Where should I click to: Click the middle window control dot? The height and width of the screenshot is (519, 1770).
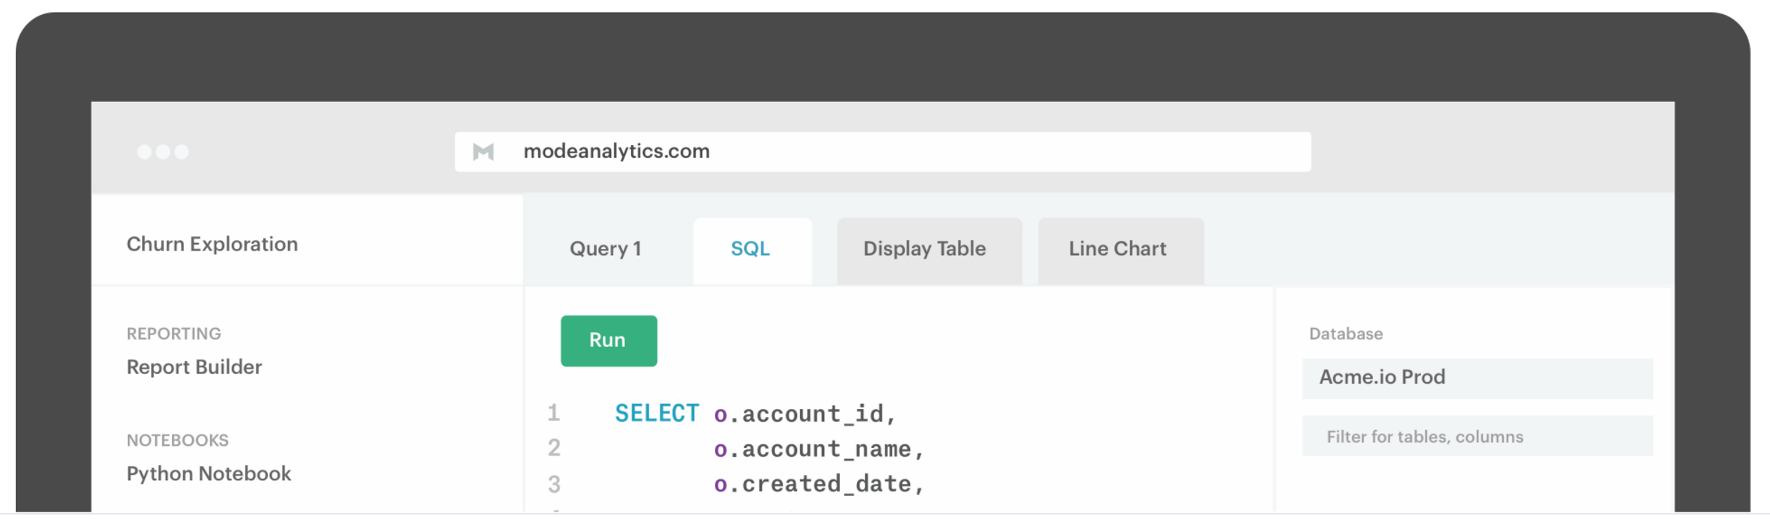click(x=163, y=152)
